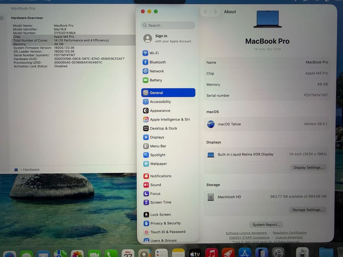The width and height of the screenshot is (343, 257).
Task: Click the Provisioning UDID value
Action: (78, 62)
